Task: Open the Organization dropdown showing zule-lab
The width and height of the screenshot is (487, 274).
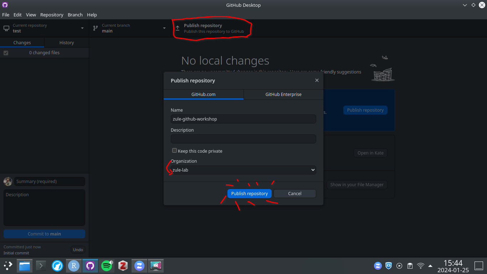Action: tap(243, 170)
